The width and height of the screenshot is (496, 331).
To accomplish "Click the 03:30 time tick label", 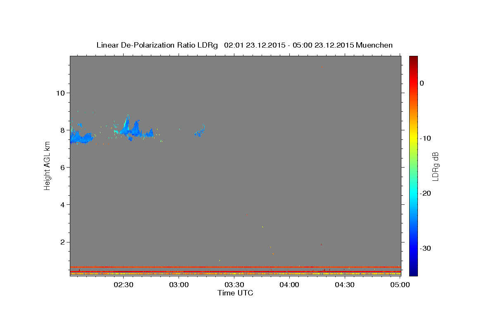I will [234, 285].
